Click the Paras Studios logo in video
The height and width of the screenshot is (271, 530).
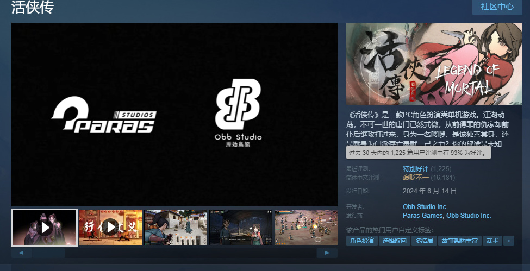[104, 115]
